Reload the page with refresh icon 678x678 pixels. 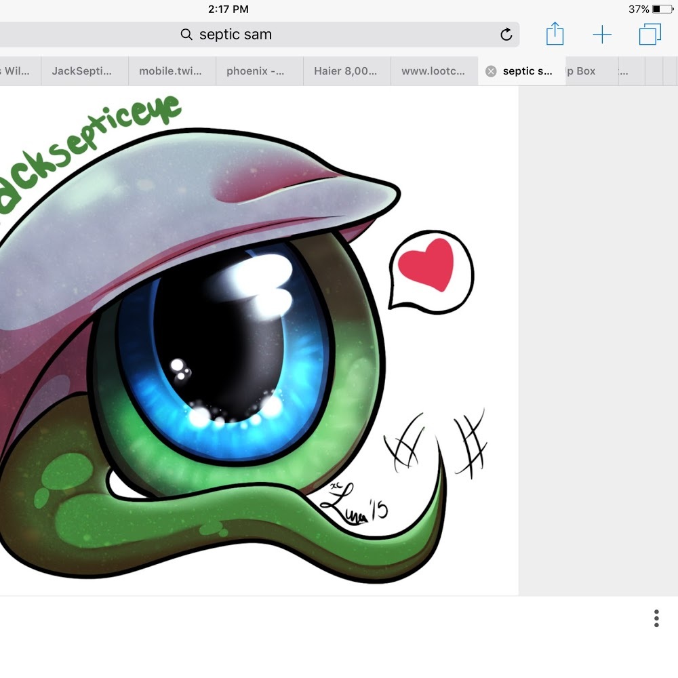click(x=506, y=35)
